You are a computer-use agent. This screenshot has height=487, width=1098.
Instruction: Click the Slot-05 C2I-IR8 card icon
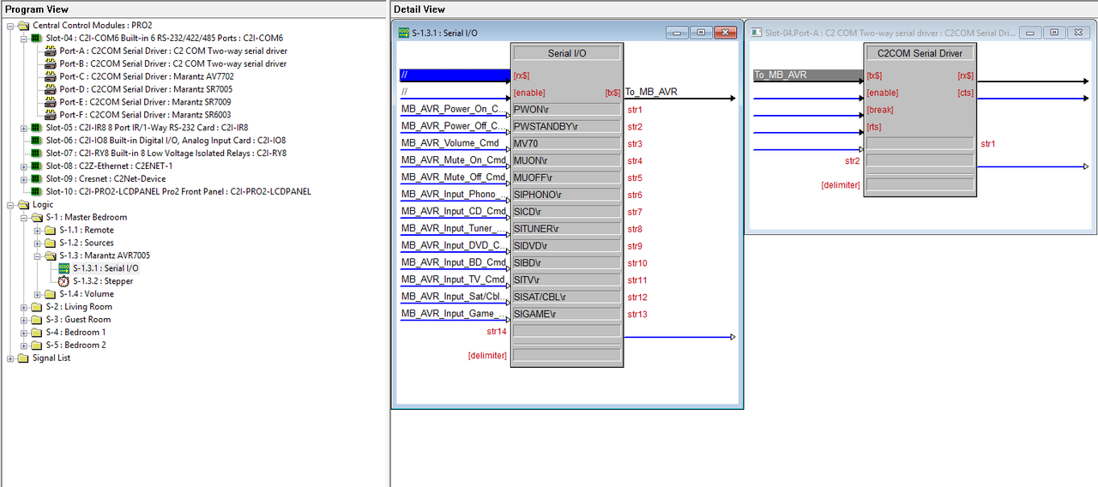pos(37,128)
